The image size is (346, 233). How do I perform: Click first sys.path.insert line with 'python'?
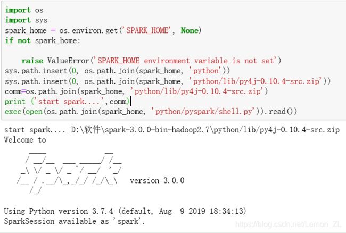coord(118,71)
